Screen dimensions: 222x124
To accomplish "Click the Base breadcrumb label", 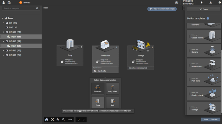I will [x=46, y=8].
